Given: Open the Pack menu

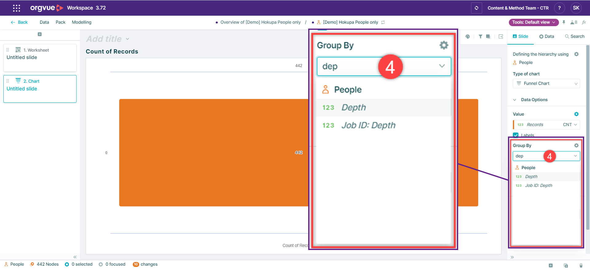Looking at the screenshot, I should [x=61, y=22].
